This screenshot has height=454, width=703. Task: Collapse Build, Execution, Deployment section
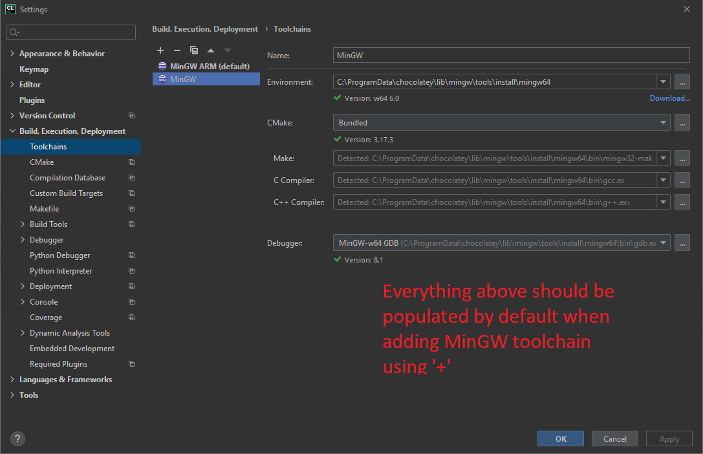(x=12, y=131)
